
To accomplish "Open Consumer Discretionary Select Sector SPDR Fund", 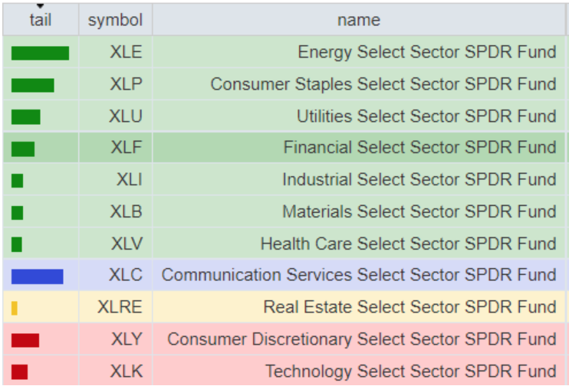I will coord(361,339).
